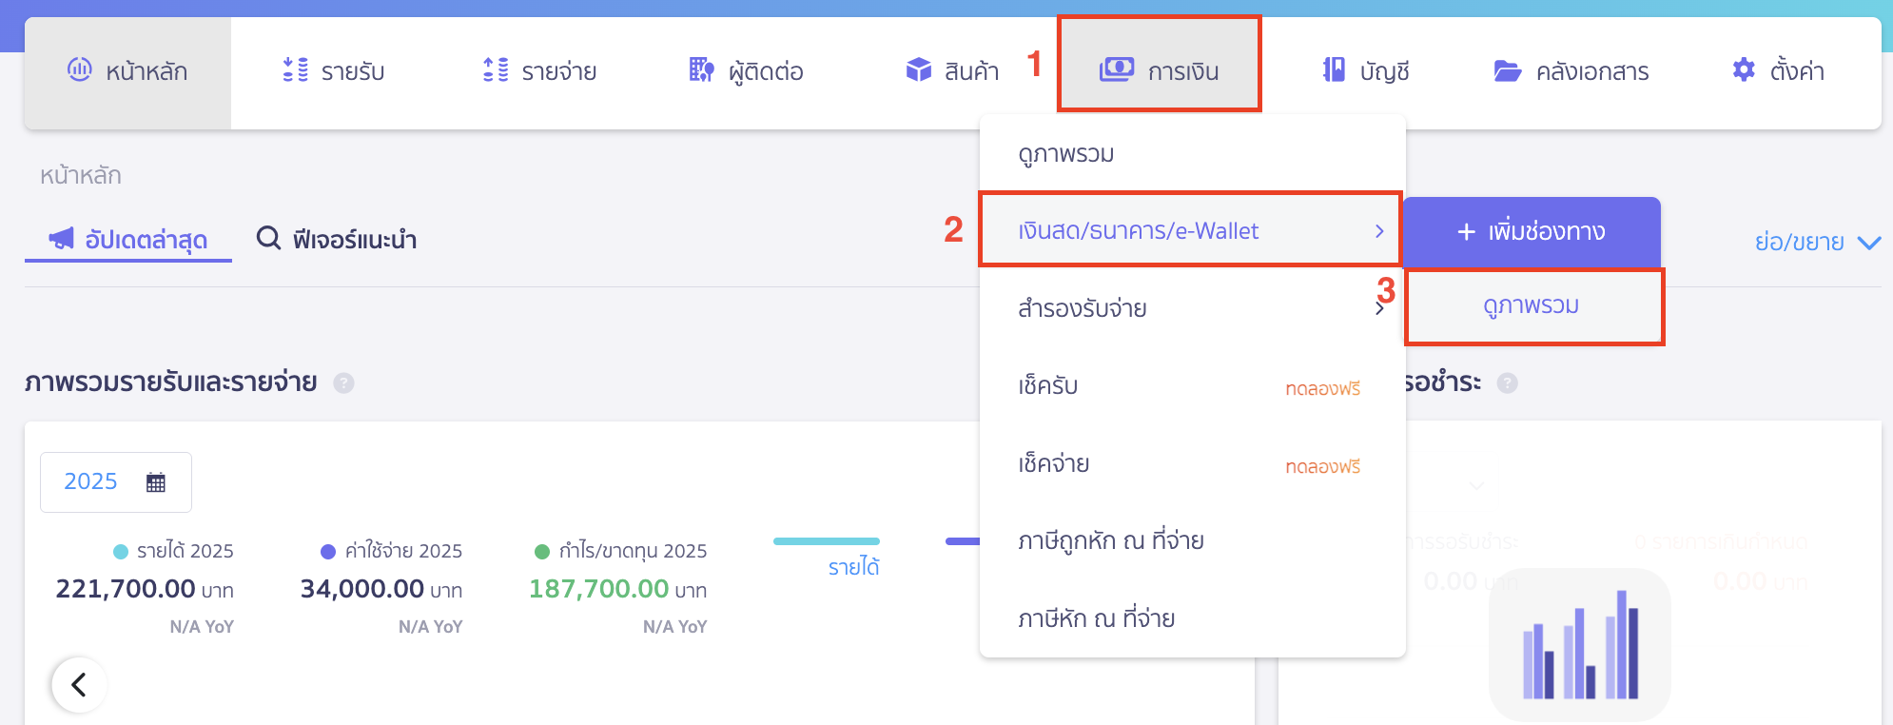Image resolution: width=1893 pixels, height=725 pixels.
Task: Click the previous arrow button on chart
Action: [79, 684]
